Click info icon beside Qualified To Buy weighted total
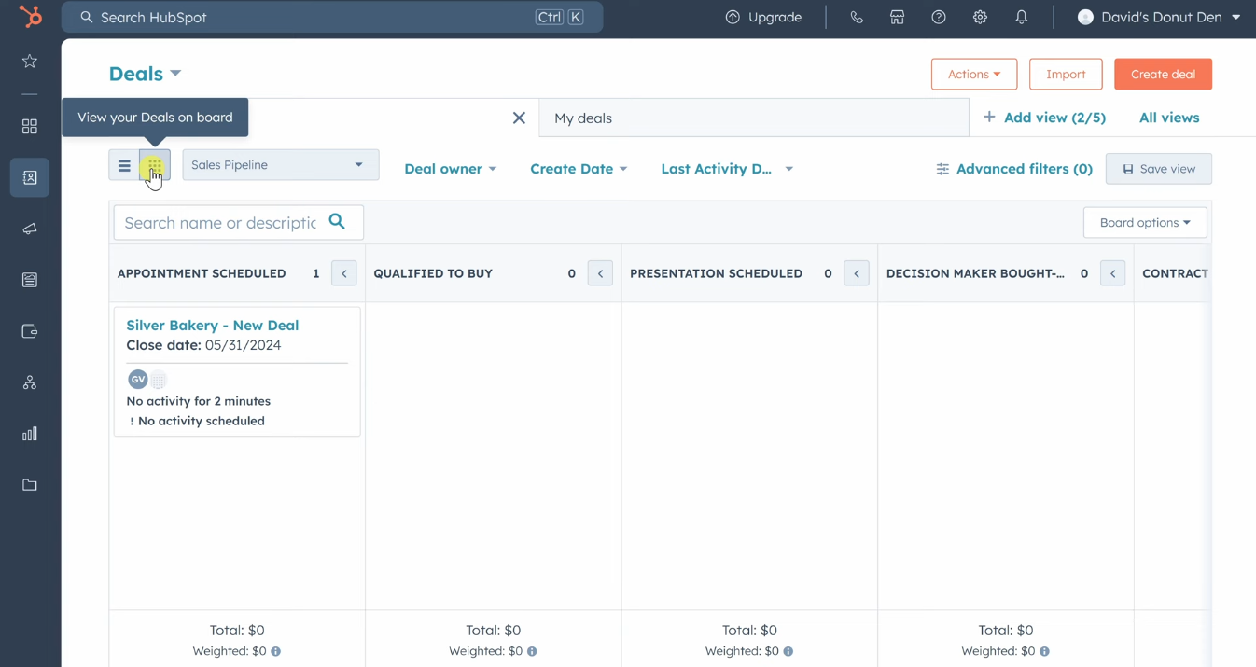The height and width of the screenshot is (667, 1256). click(x=532, y=651)
